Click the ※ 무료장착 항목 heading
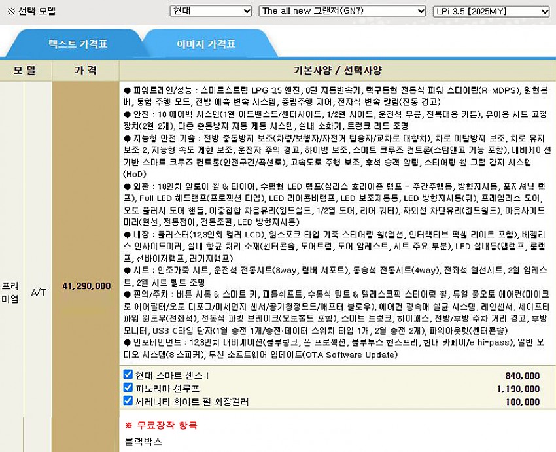This screenshot has height=452, width=556. [161, 425]
